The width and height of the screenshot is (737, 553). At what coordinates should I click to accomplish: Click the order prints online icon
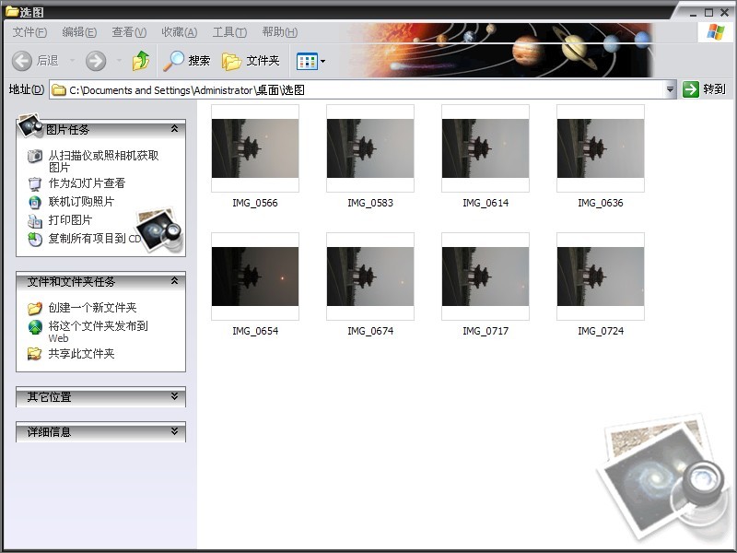point(34,202)
